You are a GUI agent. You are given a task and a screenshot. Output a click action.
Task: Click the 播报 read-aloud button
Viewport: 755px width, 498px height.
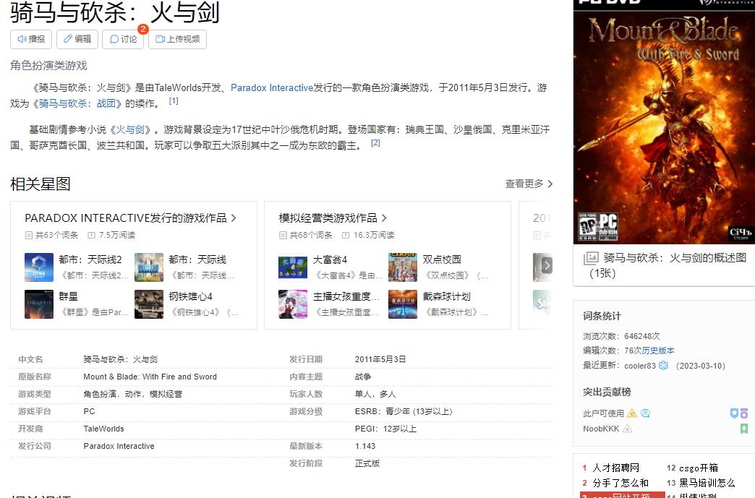[31, 39]
